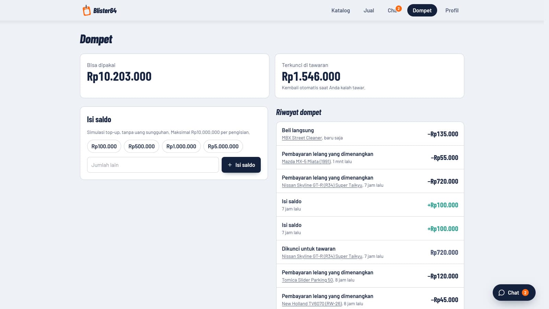This screenshot has width=549, height=309.
Task: Click the Blister64 brand name text
Action: [105, 11]
